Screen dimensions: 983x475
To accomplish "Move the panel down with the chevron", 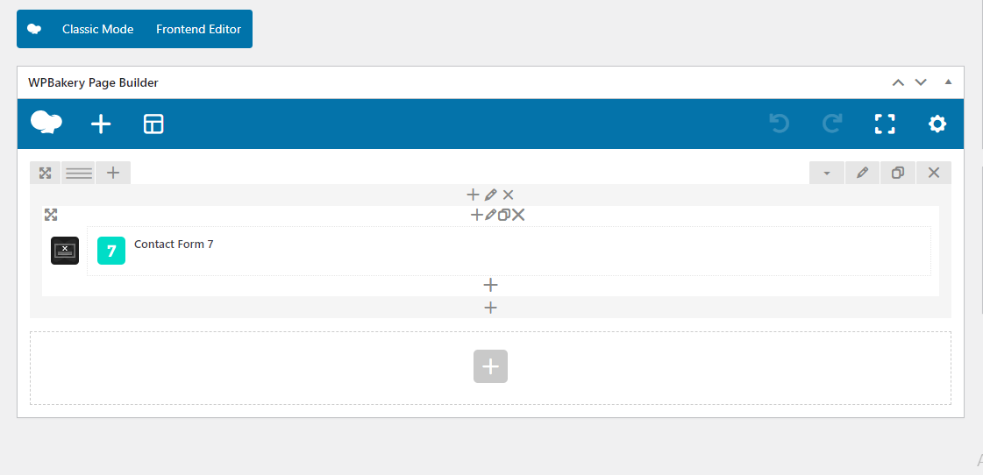I will click(x=921, y=82).
